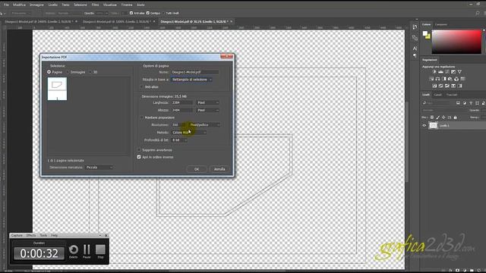Enable Sopprimi avvertenze checkbox
Image resolution: width=486 pixels, height=273 pixels.
(x=139, y=150)
